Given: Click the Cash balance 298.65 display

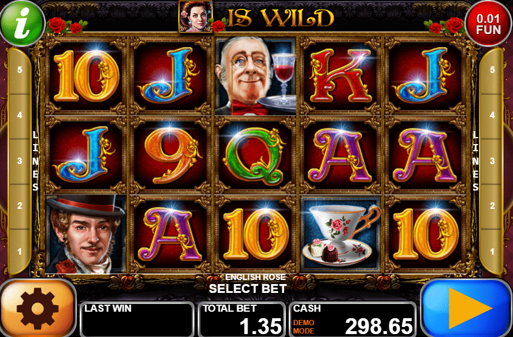Looking at the screenshot, I should [x=353, y=319].
